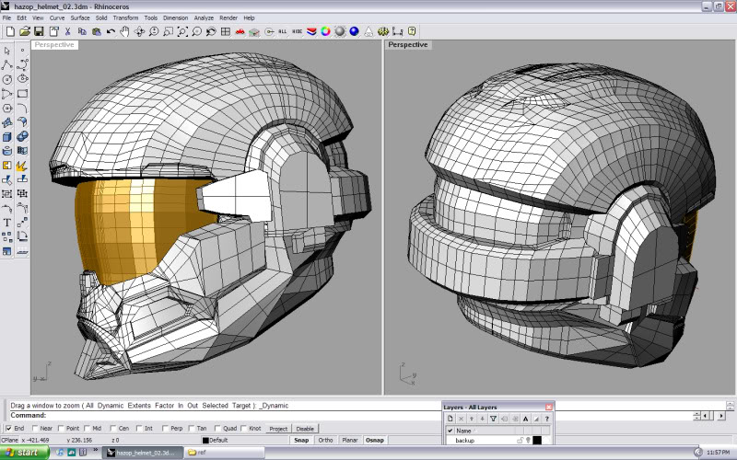
Task: Click the new layer icon in Layers panel
Action: (x=450, y=419)
